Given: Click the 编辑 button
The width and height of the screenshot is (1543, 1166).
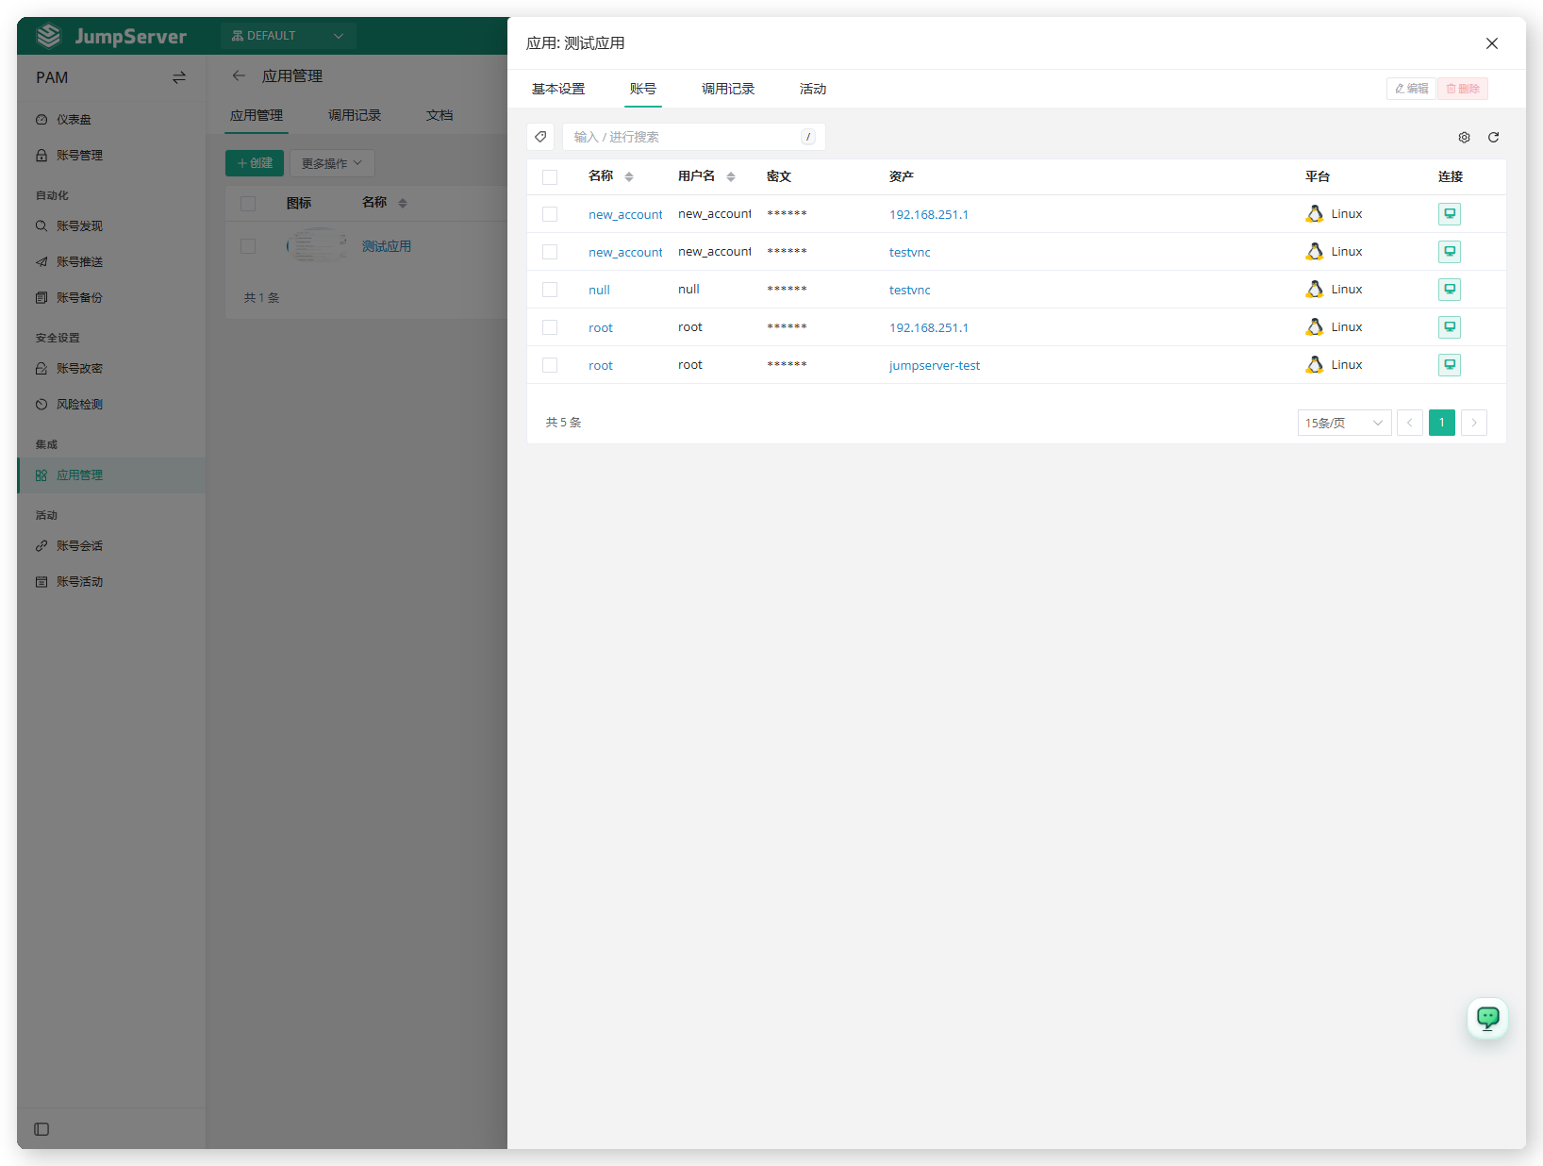Looking at the screenshot, I should pos(1411,89).
